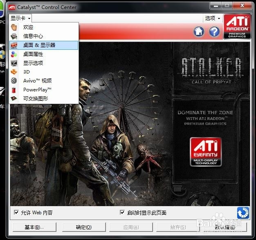Click the S.T.A.L.K.E.R. Call of Pripyat banner image

[130, 124]
